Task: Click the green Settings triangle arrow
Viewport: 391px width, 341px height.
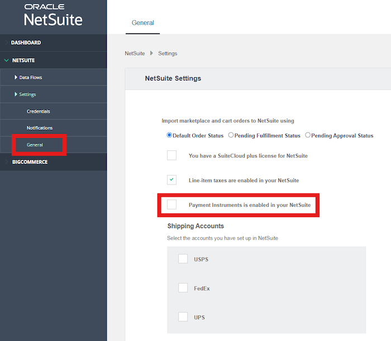Action: (16, 94)
